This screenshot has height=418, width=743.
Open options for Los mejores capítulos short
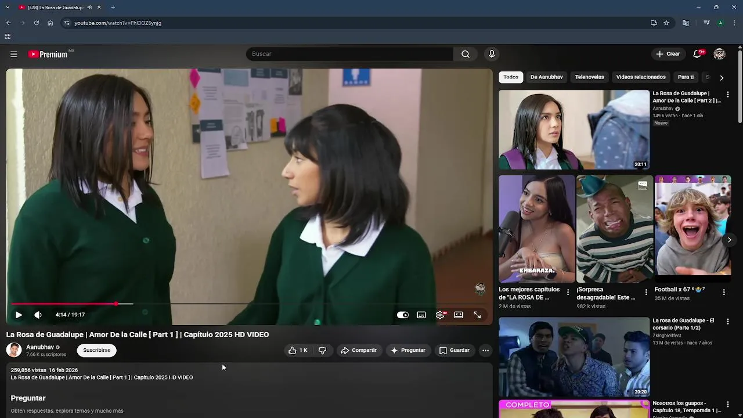[568, 292]
